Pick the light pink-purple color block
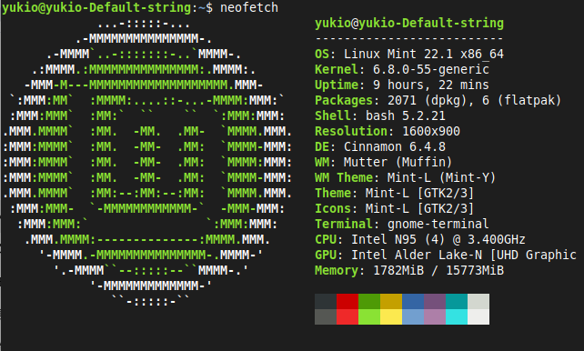 [435, 317]
